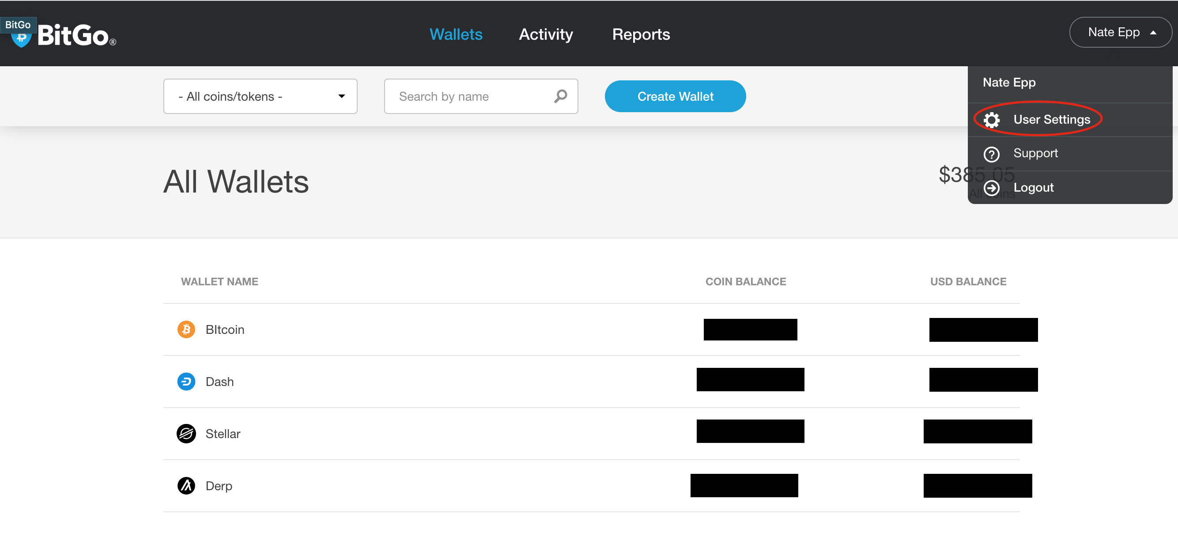Expand the All coins/tokens dropdown
Image resolution: width=1178 pixels, height=552 pixels.
click(260, 97)
